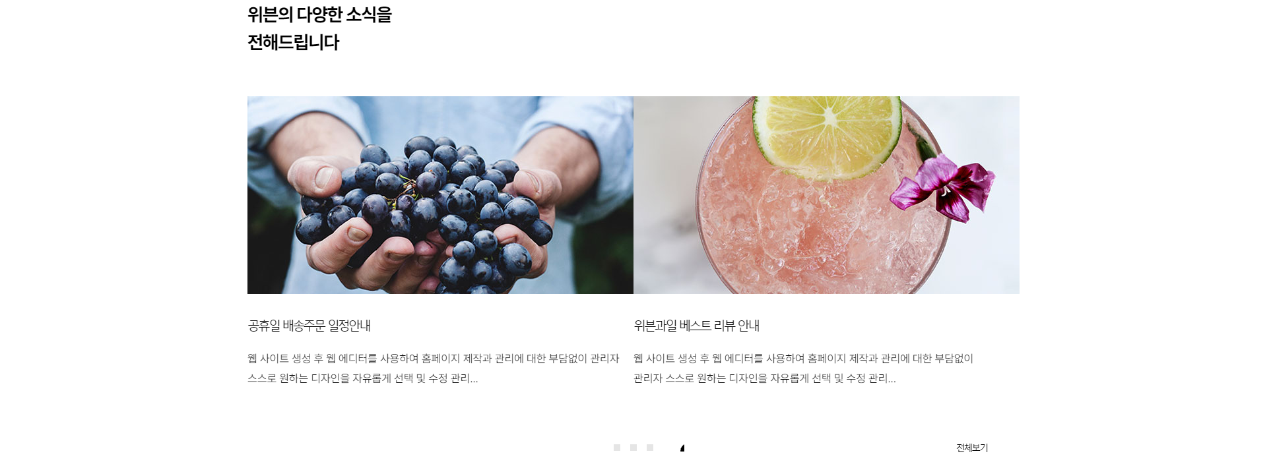Viewport: 1267px width, 468px height.
Task: Select the third slider pagination dot
Action: pyautogui.click(x=650, y=448)
